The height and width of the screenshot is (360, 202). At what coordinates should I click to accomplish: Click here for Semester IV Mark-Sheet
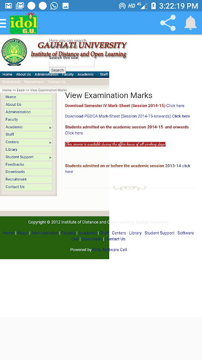pos(175,106)
